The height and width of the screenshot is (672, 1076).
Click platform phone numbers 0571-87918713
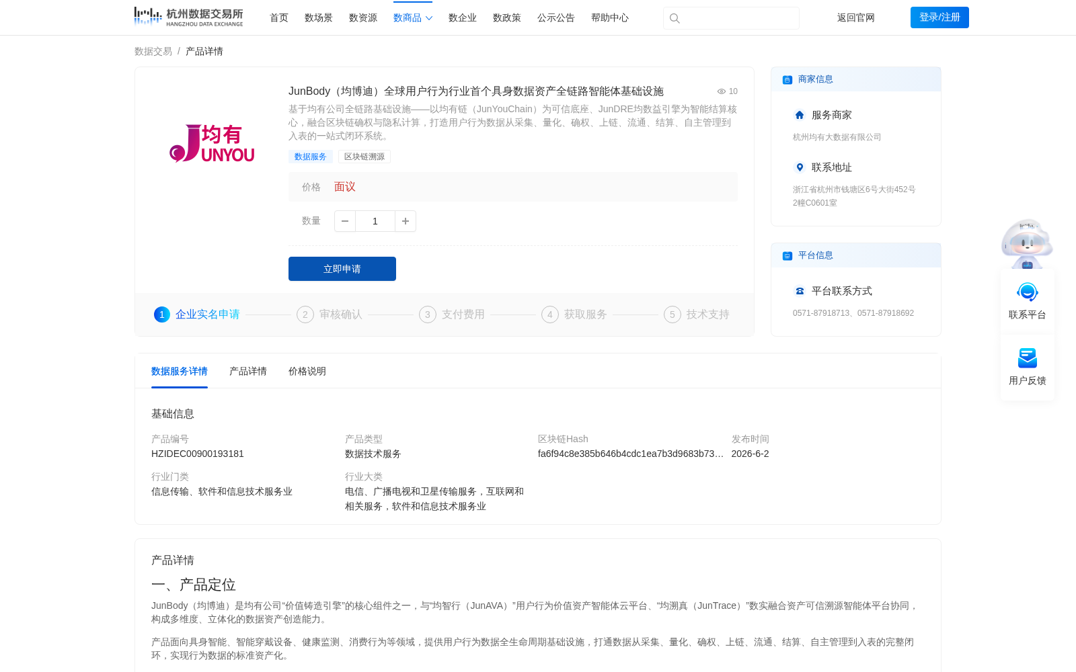click(853, 313)
